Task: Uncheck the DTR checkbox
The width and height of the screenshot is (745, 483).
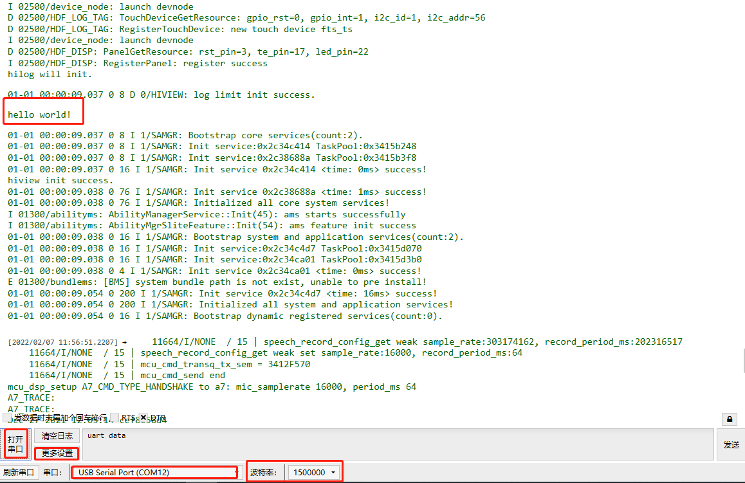Action: pos(143,417)
